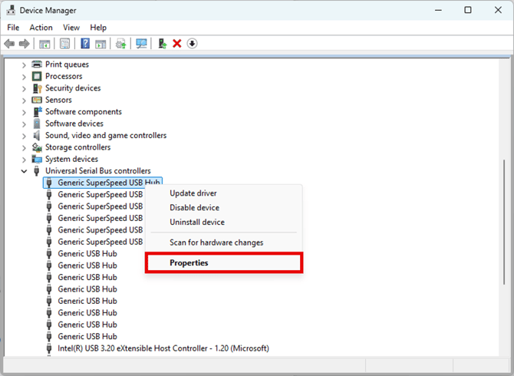This screenshot has height=376, width=514.
Task: Select the Security devices tree item
Action: point(73,87)
